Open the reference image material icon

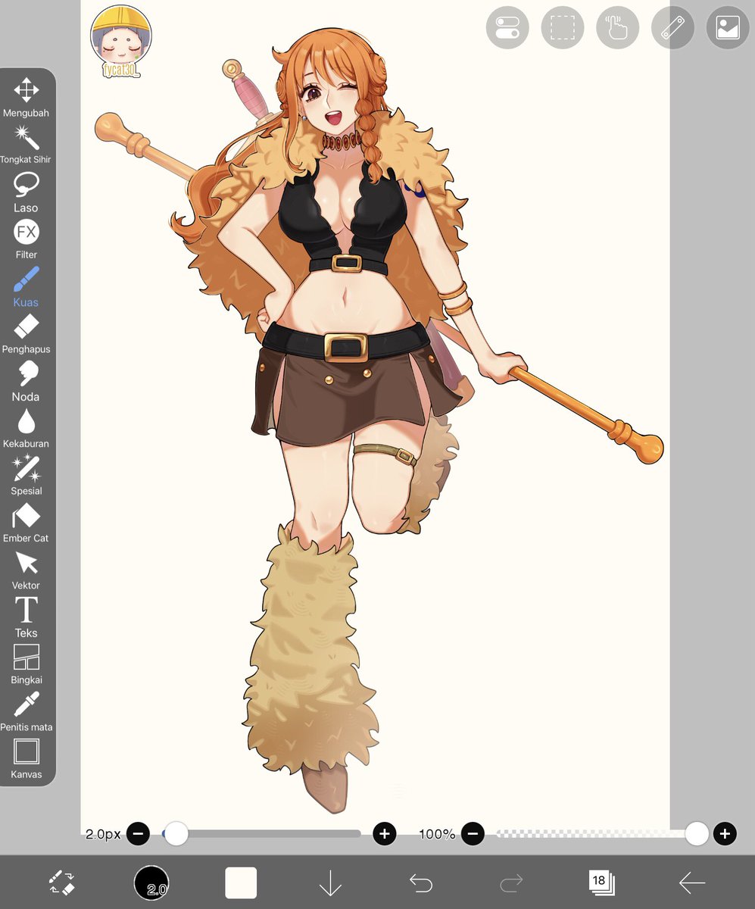pyautogui.click(x=728, y=27)
